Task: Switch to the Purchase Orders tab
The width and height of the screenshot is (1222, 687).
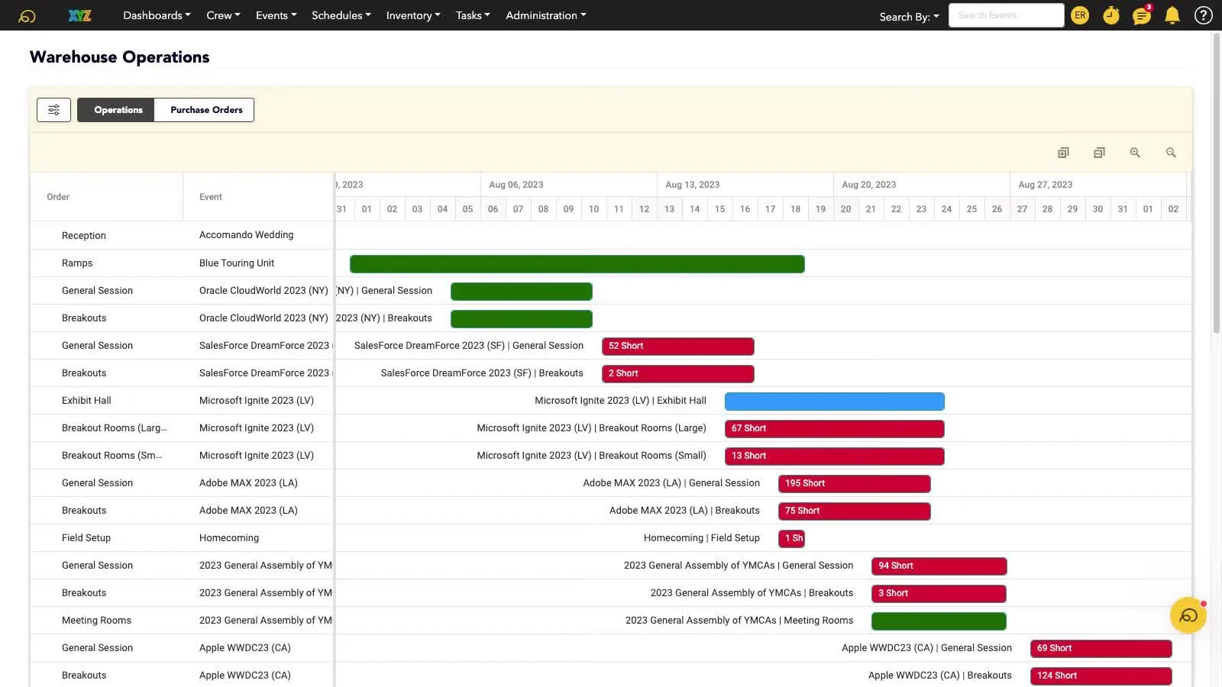Action: 206,110
